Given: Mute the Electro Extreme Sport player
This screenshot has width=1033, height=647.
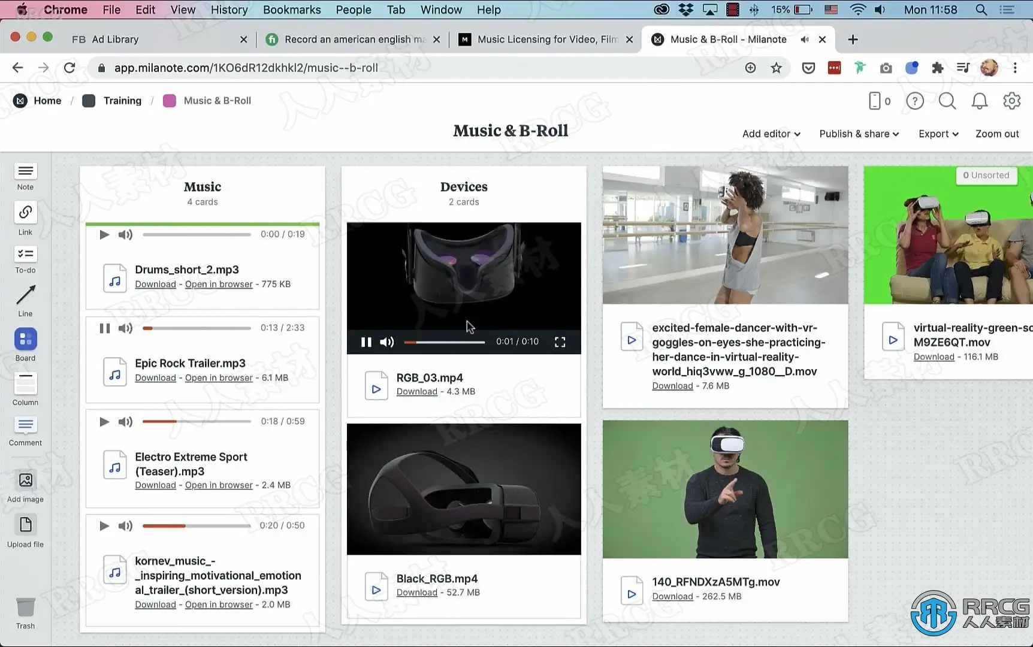Looking at the screenshot, I should (125, 422).
